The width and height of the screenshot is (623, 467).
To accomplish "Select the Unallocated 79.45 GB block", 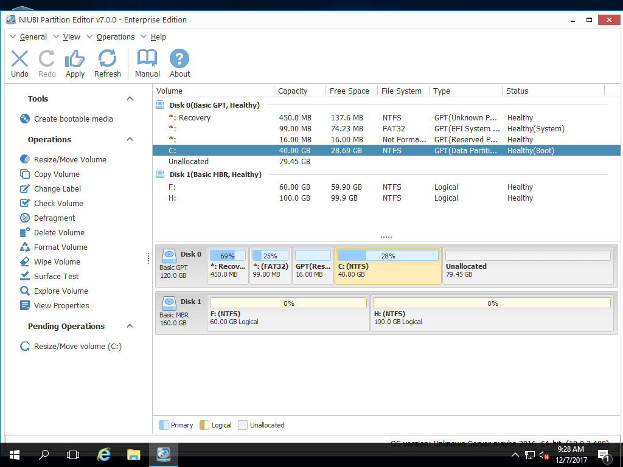I will pyautogui.click(x=528, y=266).
